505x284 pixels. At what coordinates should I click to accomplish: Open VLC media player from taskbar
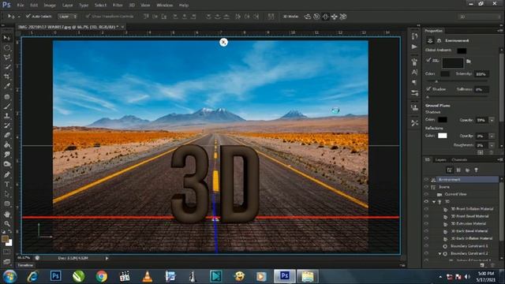[x=148, y=276]
